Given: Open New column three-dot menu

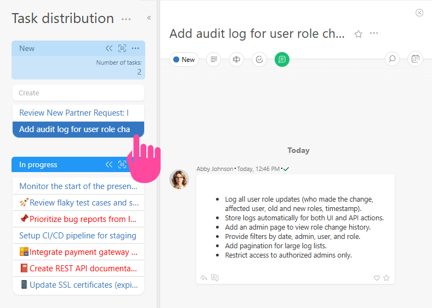Looking at the screenshot, I should [135, 48].
